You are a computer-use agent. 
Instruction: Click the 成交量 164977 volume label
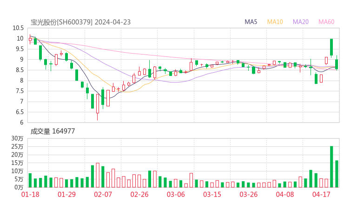tap(53, 131)
